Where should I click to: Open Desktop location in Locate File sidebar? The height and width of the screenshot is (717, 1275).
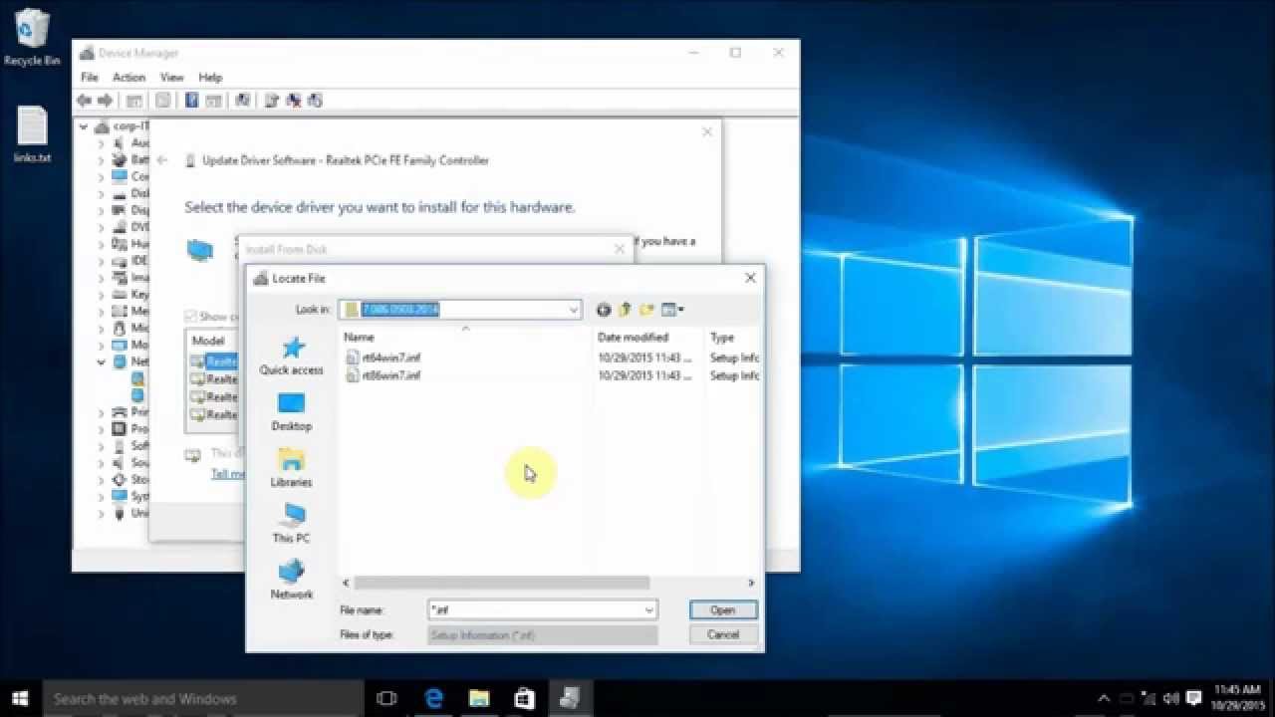[x=291, y=411]
